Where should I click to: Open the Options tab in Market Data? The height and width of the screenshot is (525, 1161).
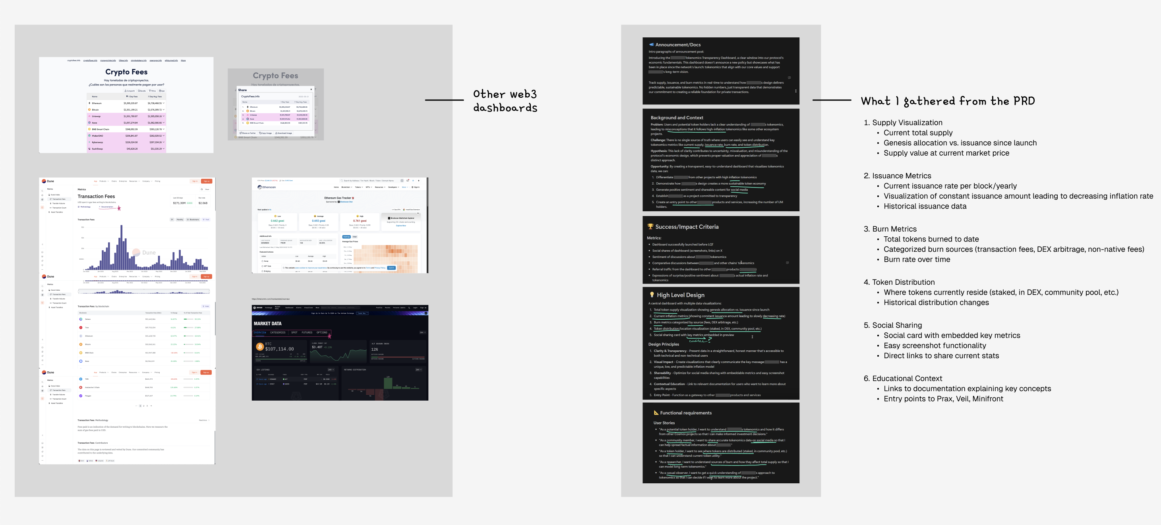[322, 332]
